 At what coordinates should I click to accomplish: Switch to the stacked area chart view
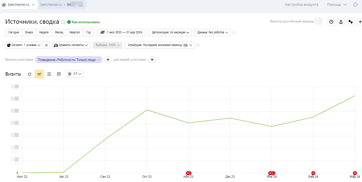coord(49,74)
